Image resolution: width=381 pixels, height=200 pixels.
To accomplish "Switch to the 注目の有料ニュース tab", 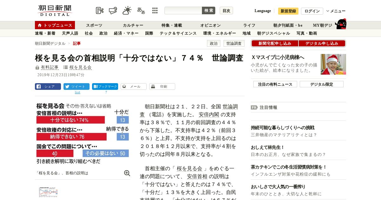I will click(275, 84).
